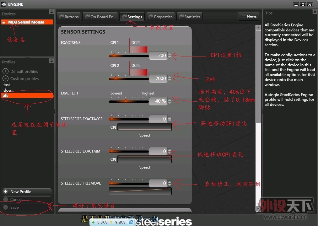Click the ExactAccel value field

coord(159,119)
